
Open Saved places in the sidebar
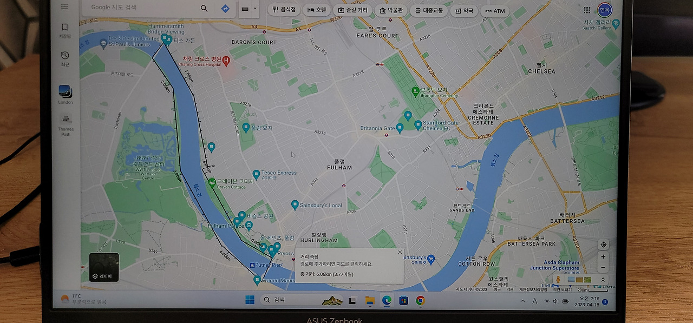65,30
